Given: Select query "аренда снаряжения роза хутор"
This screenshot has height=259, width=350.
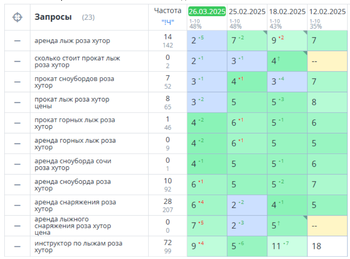Looking at the screenshot, I should (x=75, y=205).
